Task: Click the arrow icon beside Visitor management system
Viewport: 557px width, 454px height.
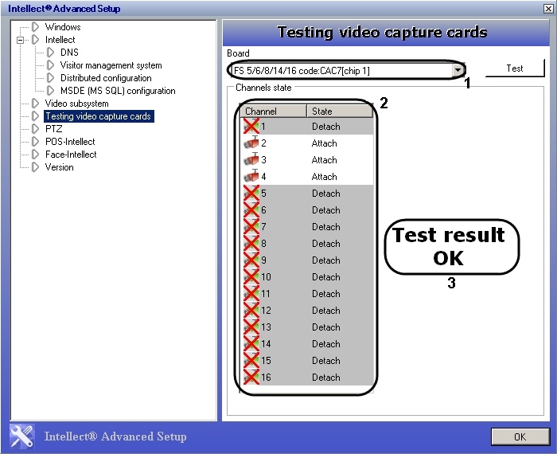Action: click(x=50, y=65)
